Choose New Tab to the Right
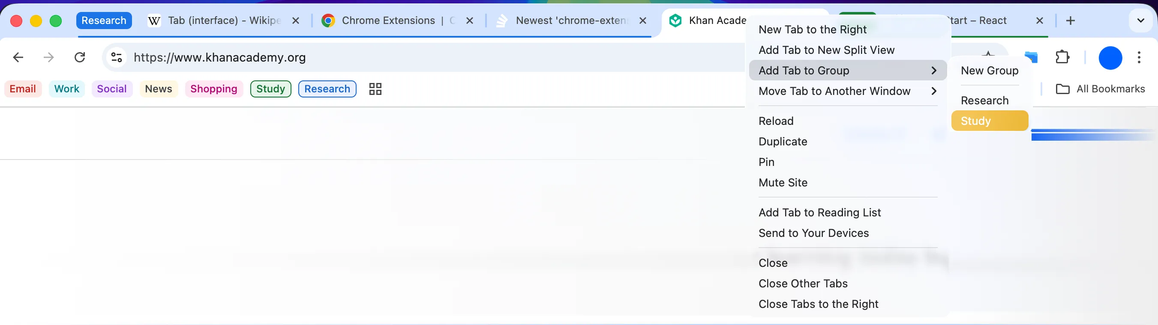1158x325 pixels. click(848, 30)
